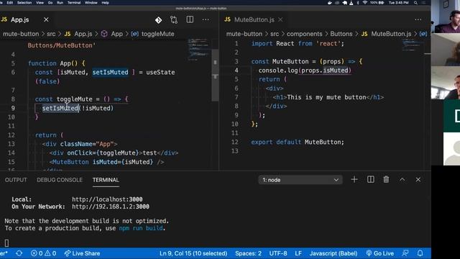This screenshot has height=259, width=460.
Task: Click macOS Spotlight search icon in menu bar
Action: 415,3
